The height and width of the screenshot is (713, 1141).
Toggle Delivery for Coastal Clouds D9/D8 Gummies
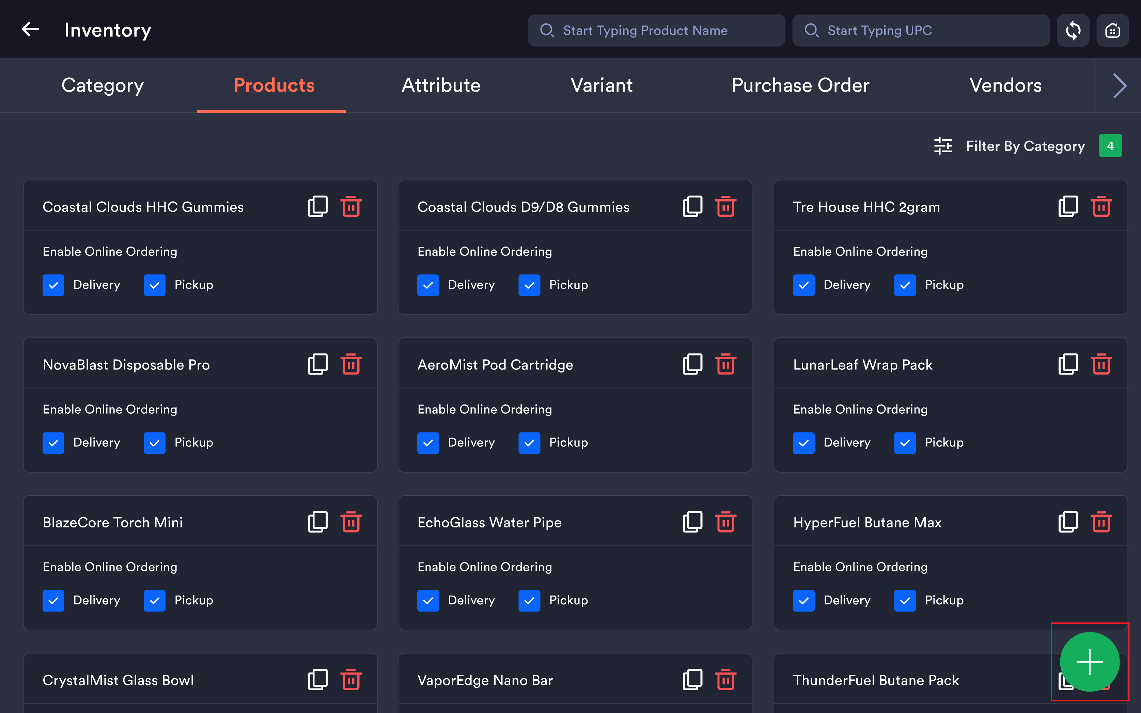click(x=428, y=285)
